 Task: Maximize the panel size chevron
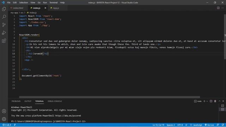pos(219,101)
